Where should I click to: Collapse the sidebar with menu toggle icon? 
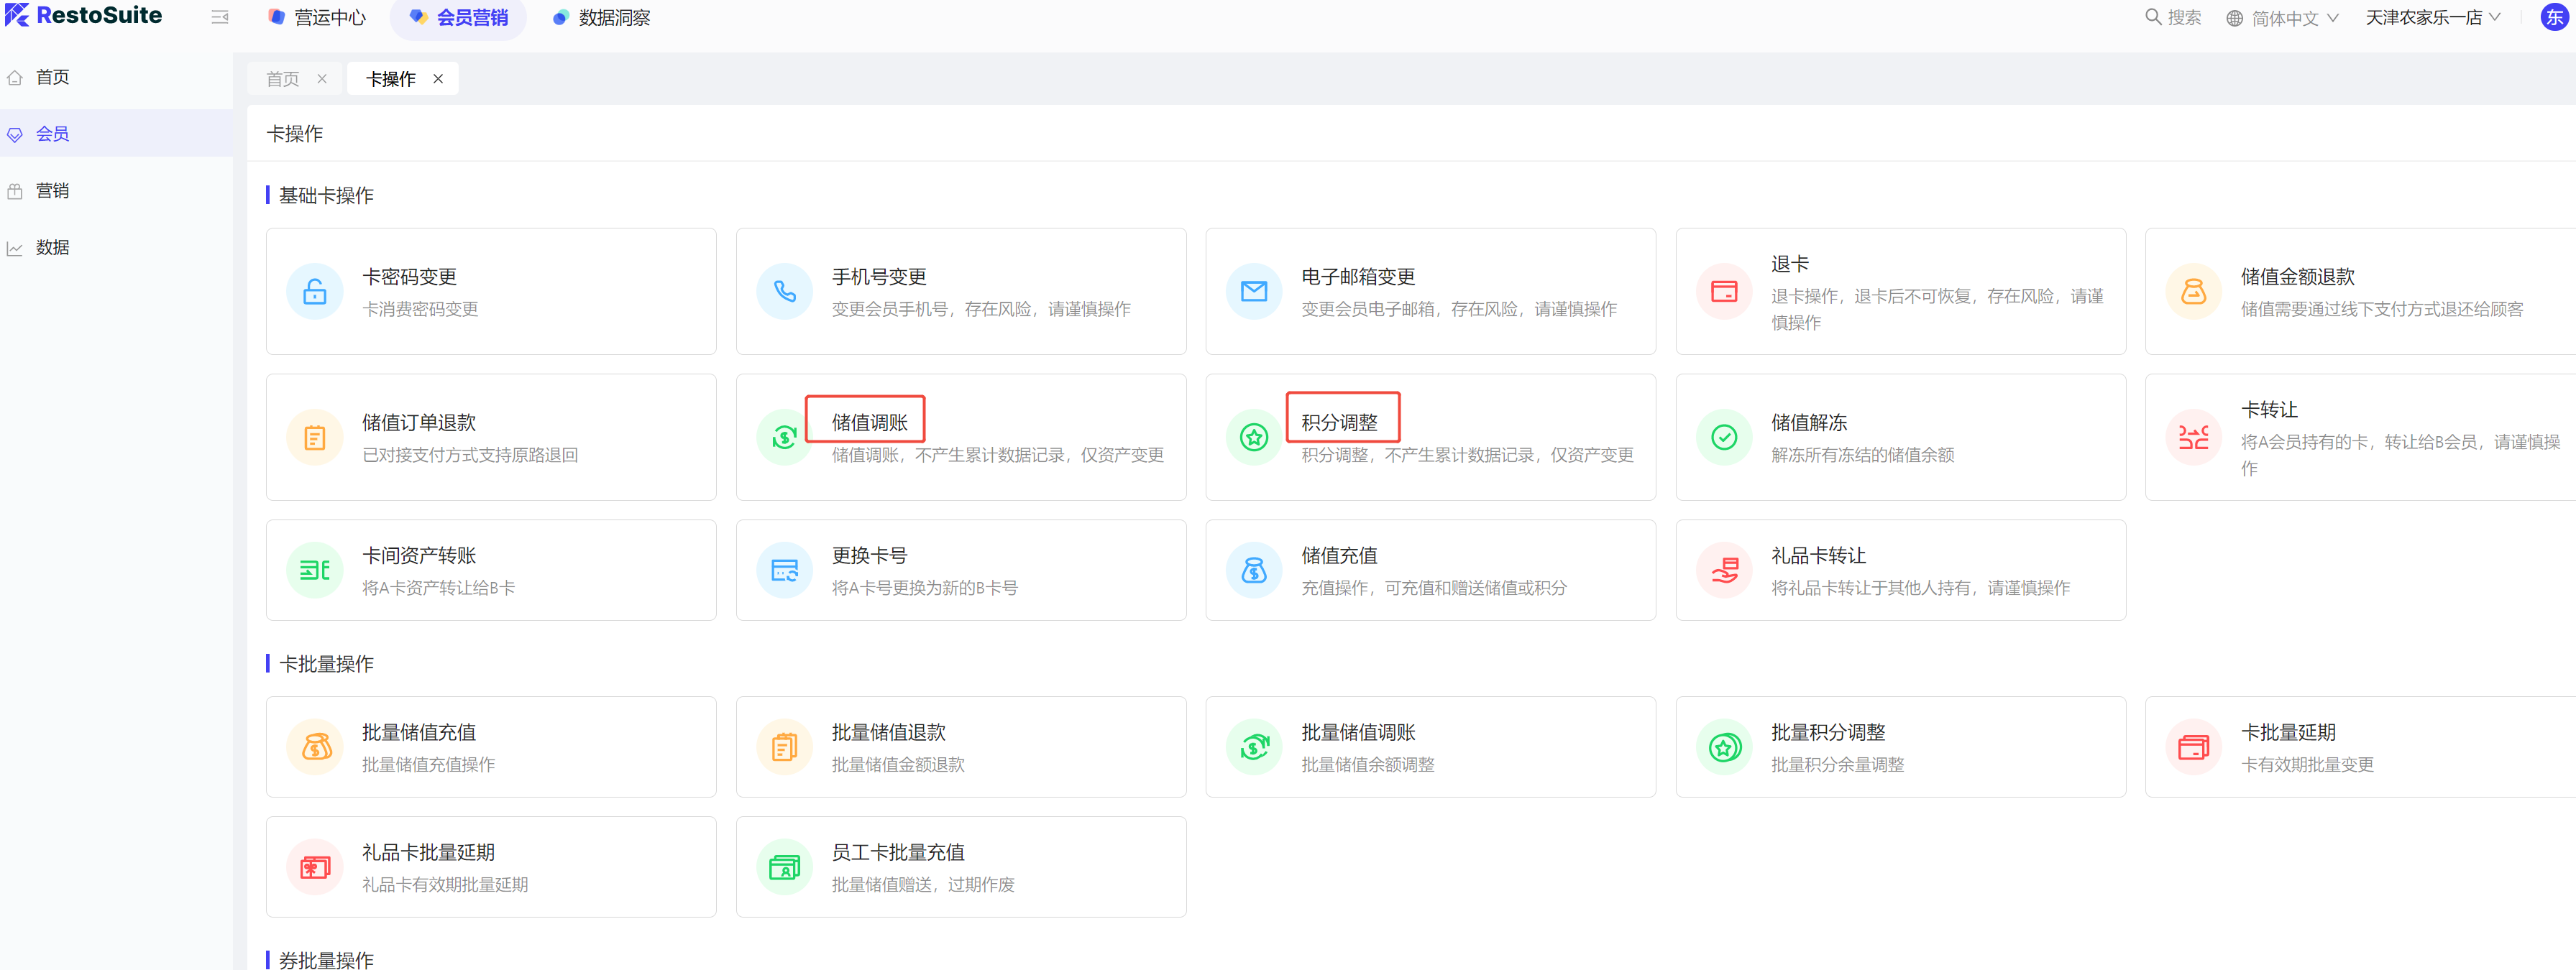pos(220,17)
